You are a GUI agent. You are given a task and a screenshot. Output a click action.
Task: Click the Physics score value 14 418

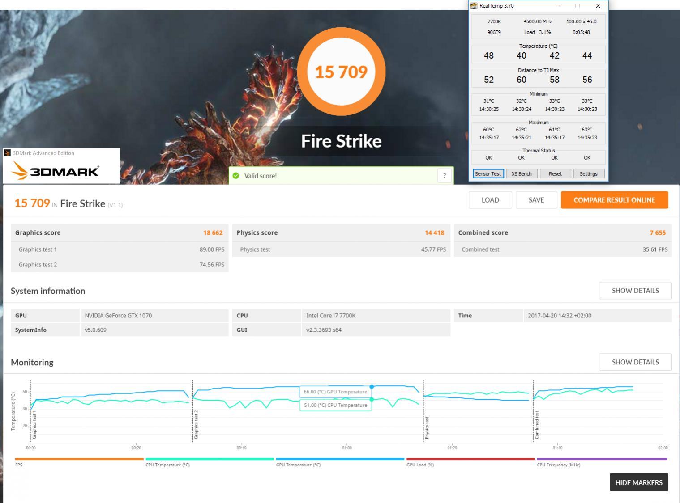click(x=434, y=233)
